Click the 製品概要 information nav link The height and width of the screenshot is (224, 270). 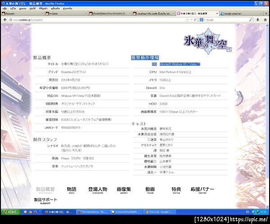(x=45, y=190)
